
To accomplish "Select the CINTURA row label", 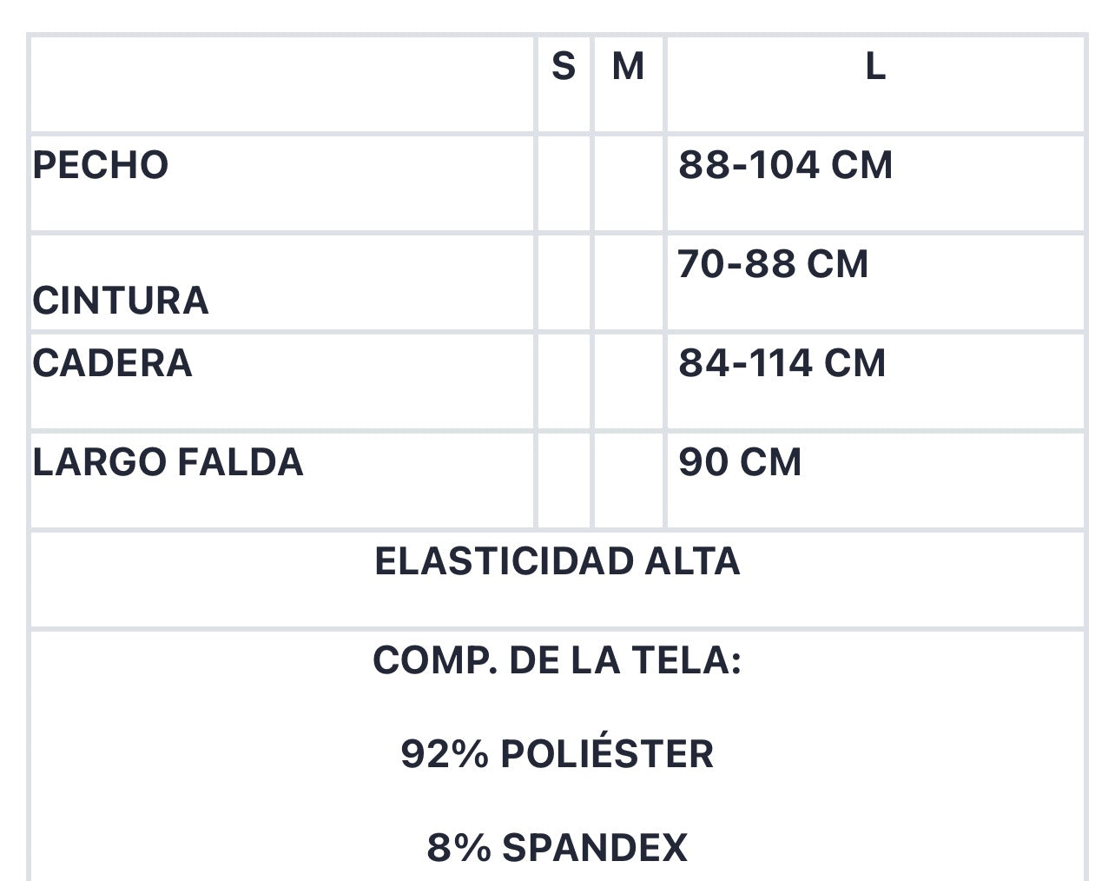I will click(121, 301).
